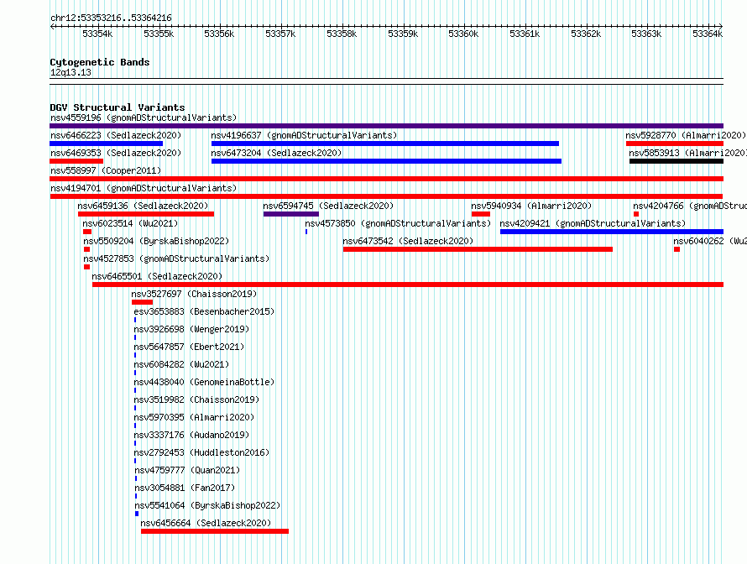Click the blue bar under nsv6466223
Screen dimensions: 747x564
click(107, 144)
